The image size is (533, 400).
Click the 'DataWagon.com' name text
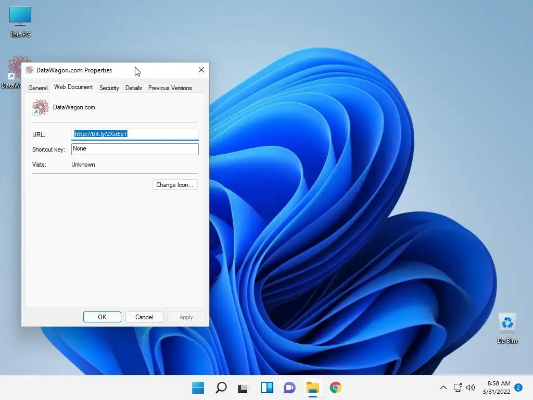pos(74,107)
